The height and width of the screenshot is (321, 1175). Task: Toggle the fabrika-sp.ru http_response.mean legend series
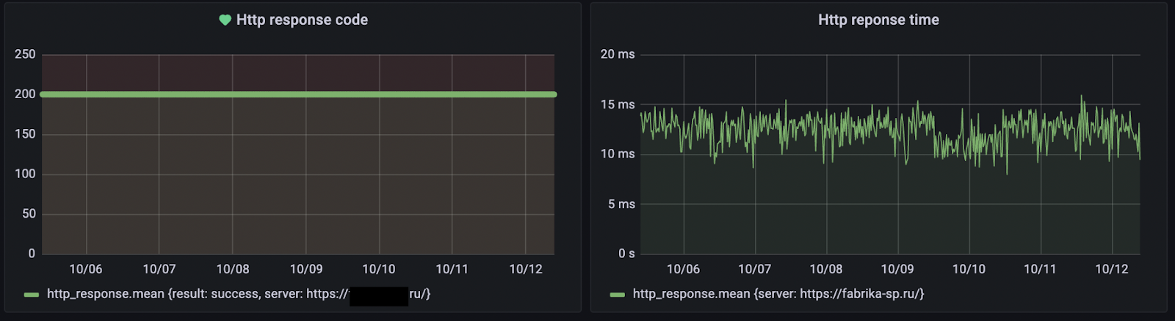click(x=778, y=294)
